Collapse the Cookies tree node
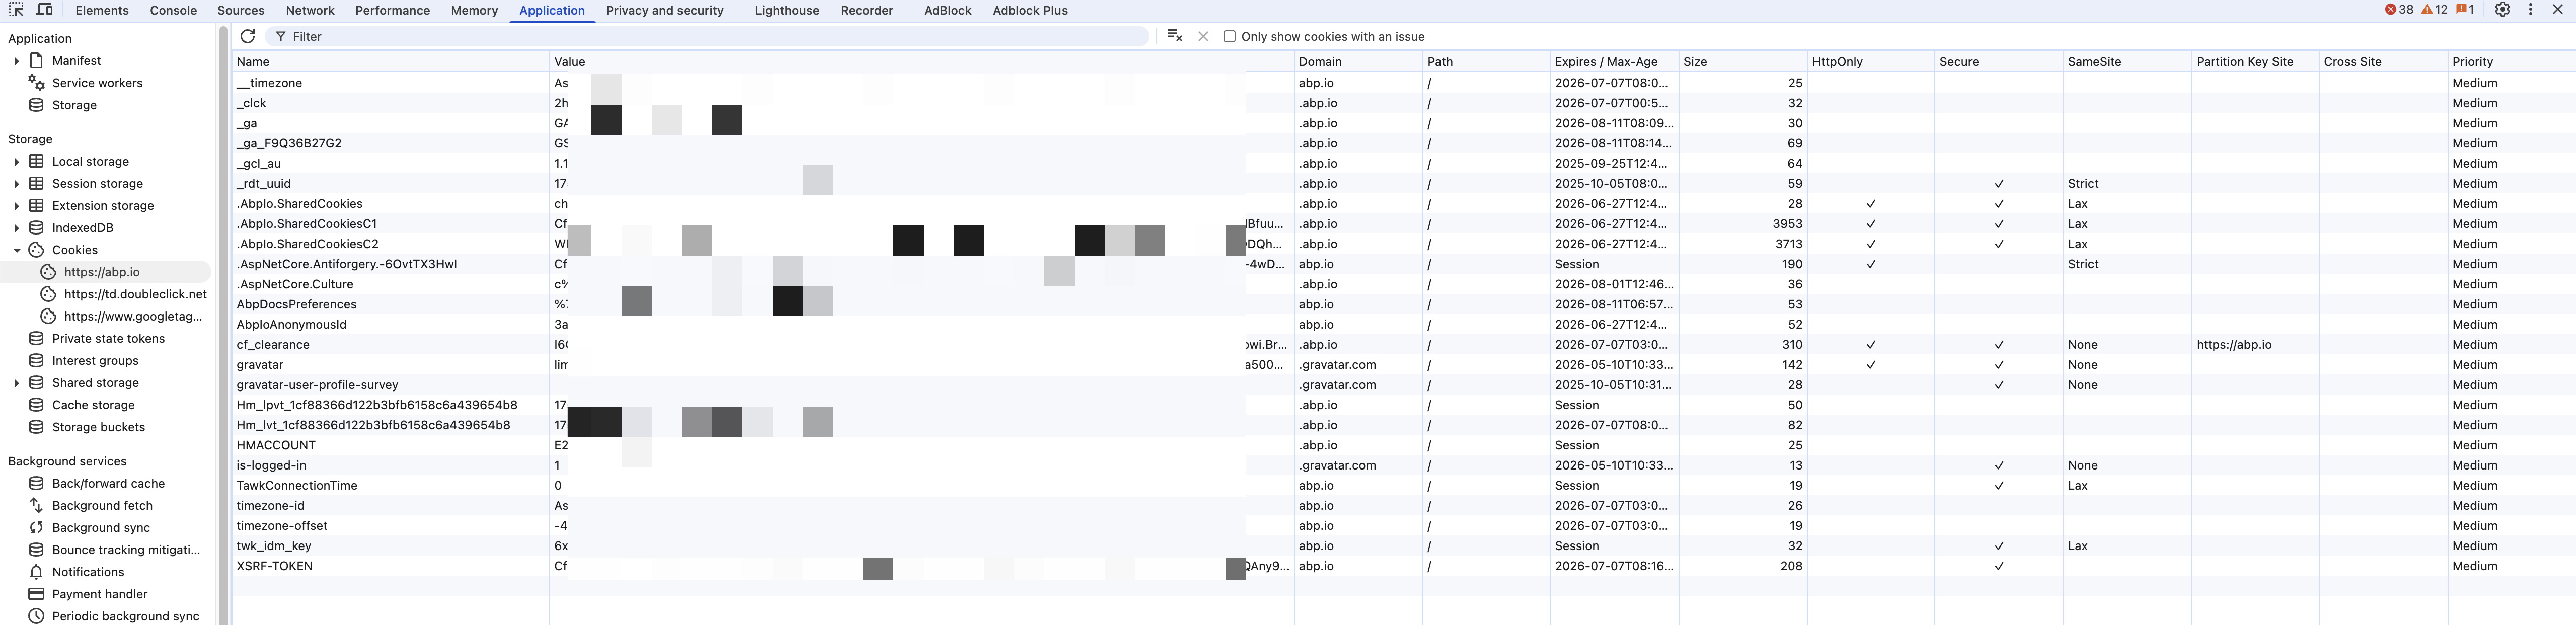The image size is (2576, 625). tap(16, 250)
